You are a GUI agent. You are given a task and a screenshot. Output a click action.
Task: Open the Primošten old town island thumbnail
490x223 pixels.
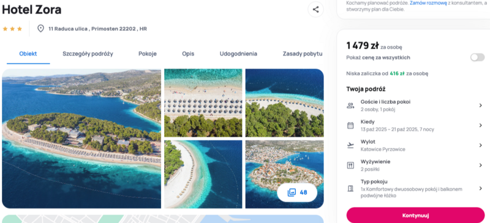(x=284, y=174)
